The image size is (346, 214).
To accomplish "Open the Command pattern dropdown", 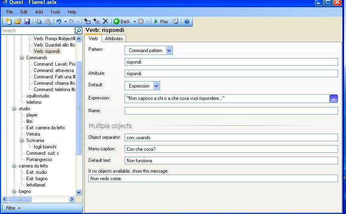I will (x=169, y=51).
